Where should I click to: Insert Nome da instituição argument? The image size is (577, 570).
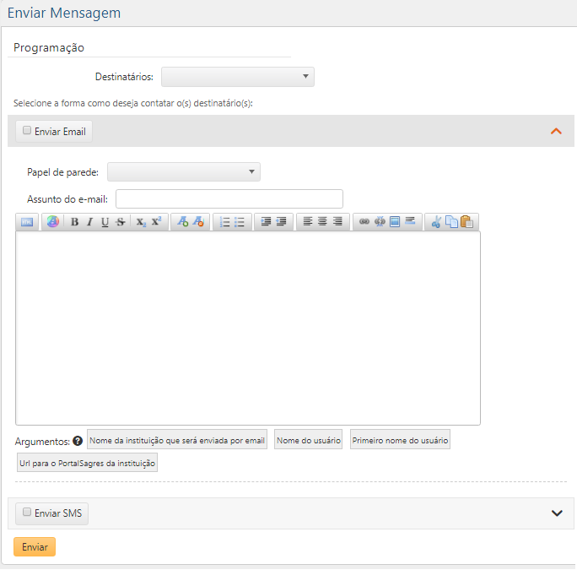click(x=177, y=439)
